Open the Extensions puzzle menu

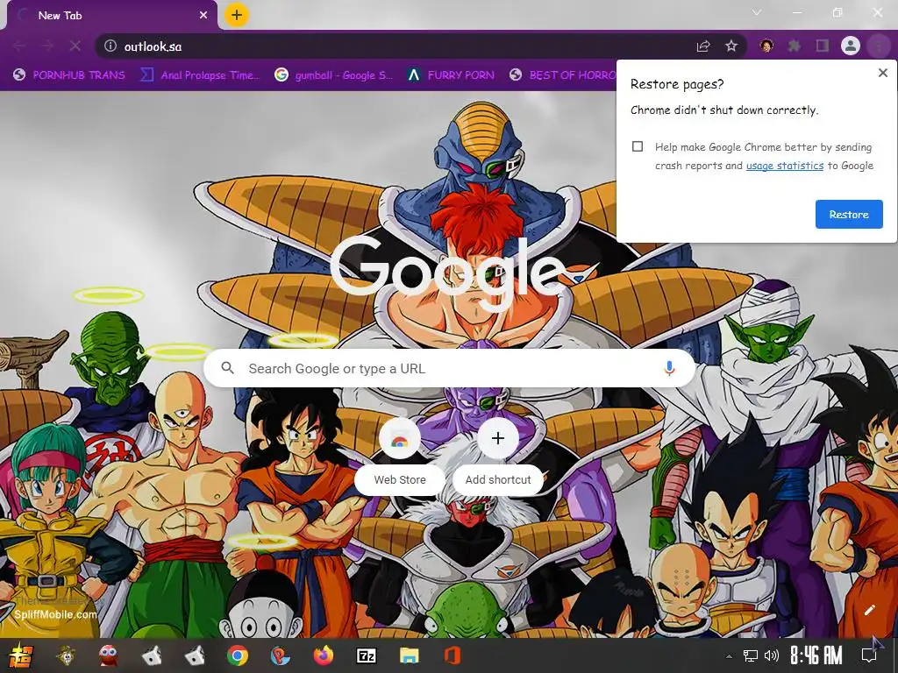click(x=795, y=46)
